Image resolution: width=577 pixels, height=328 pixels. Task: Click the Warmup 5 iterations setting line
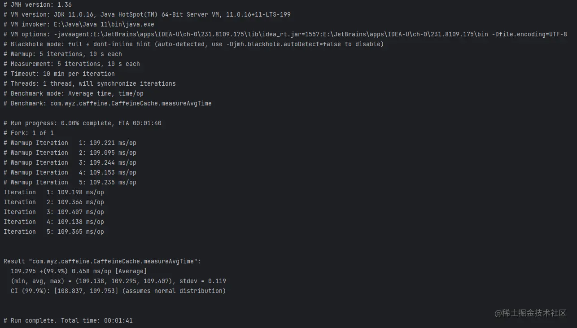(63, 54)
